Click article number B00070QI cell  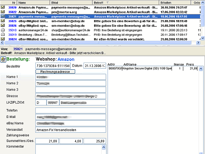click(x=115, y=69)
